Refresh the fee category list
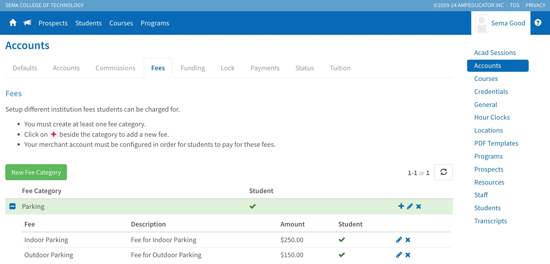Screen dimensions: 550x264 [x=443, y=172]
